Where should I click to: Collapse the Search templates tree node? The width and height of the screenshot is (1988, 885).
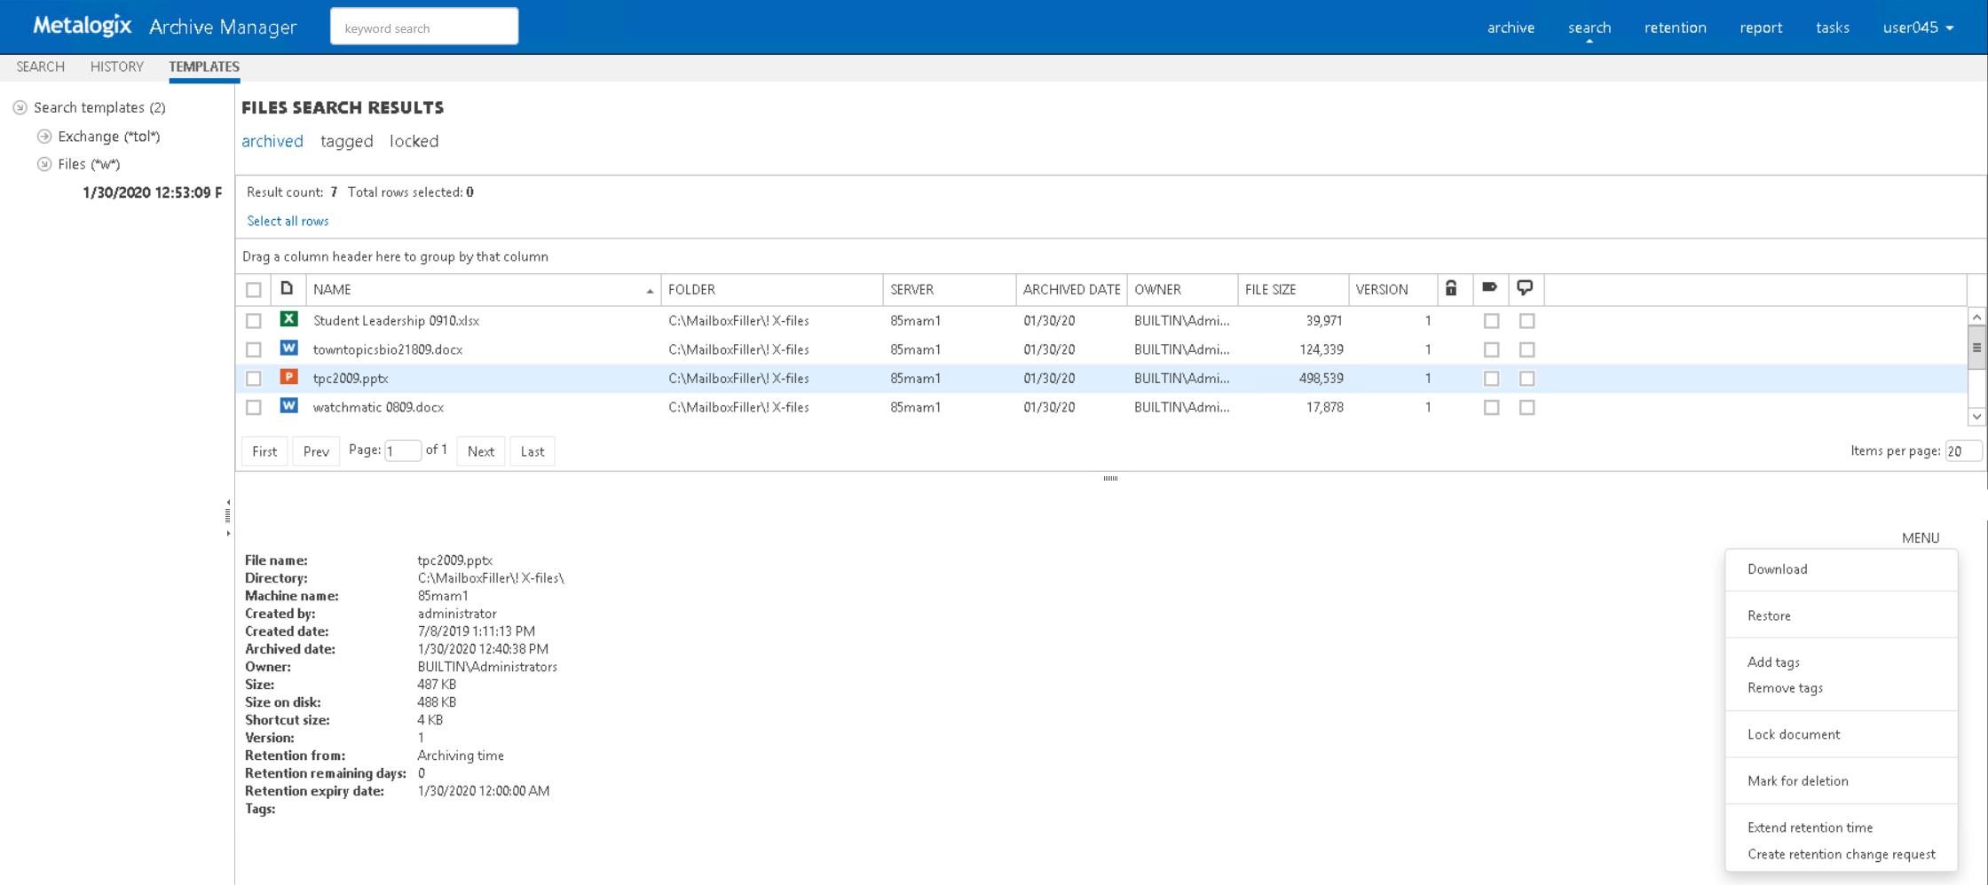click(20, 107)
